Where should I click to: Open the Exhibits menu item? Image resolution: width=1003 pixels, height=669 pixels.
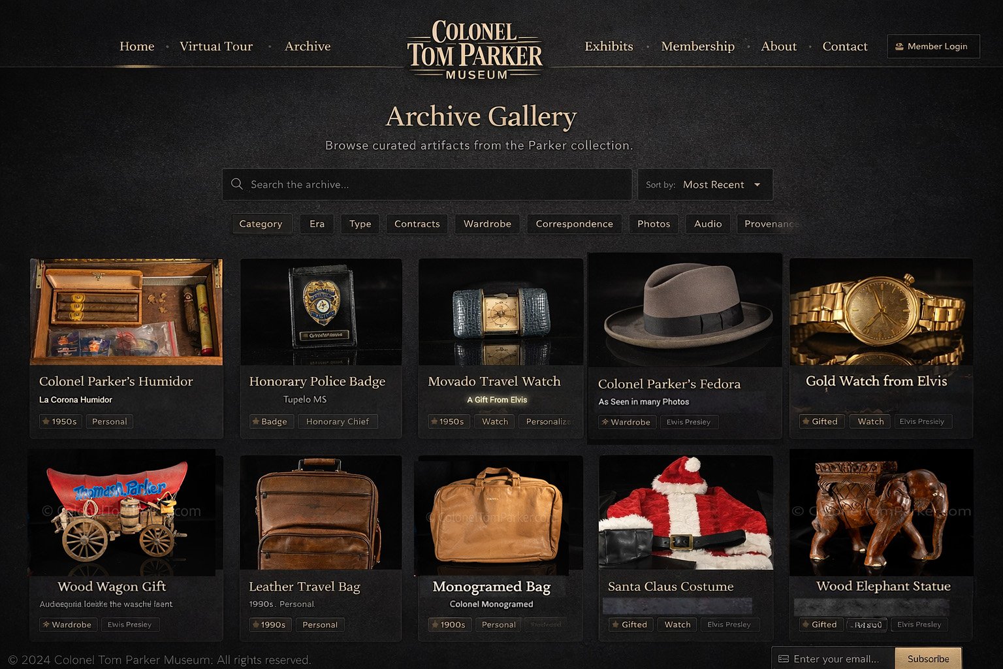pos(609,46)
